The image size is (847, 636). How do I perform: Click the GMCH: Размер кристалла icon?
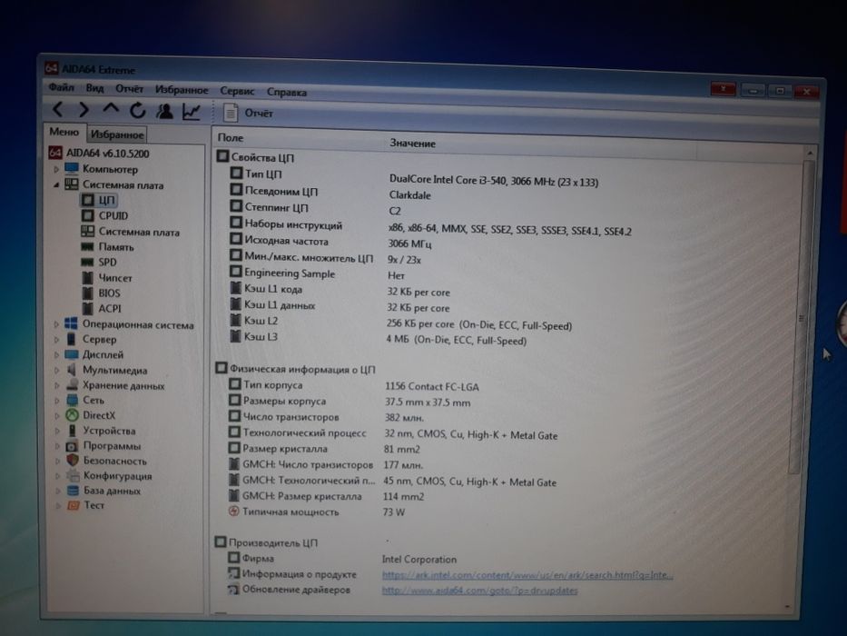click(x=234, y=495)
